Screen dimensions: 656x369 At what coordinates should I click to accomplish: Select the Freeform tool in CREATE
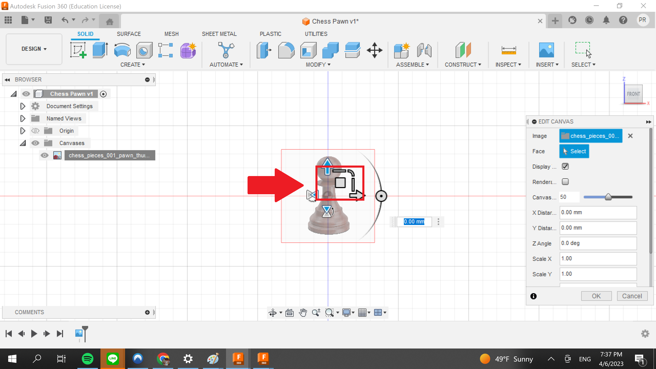coord(188,50)
